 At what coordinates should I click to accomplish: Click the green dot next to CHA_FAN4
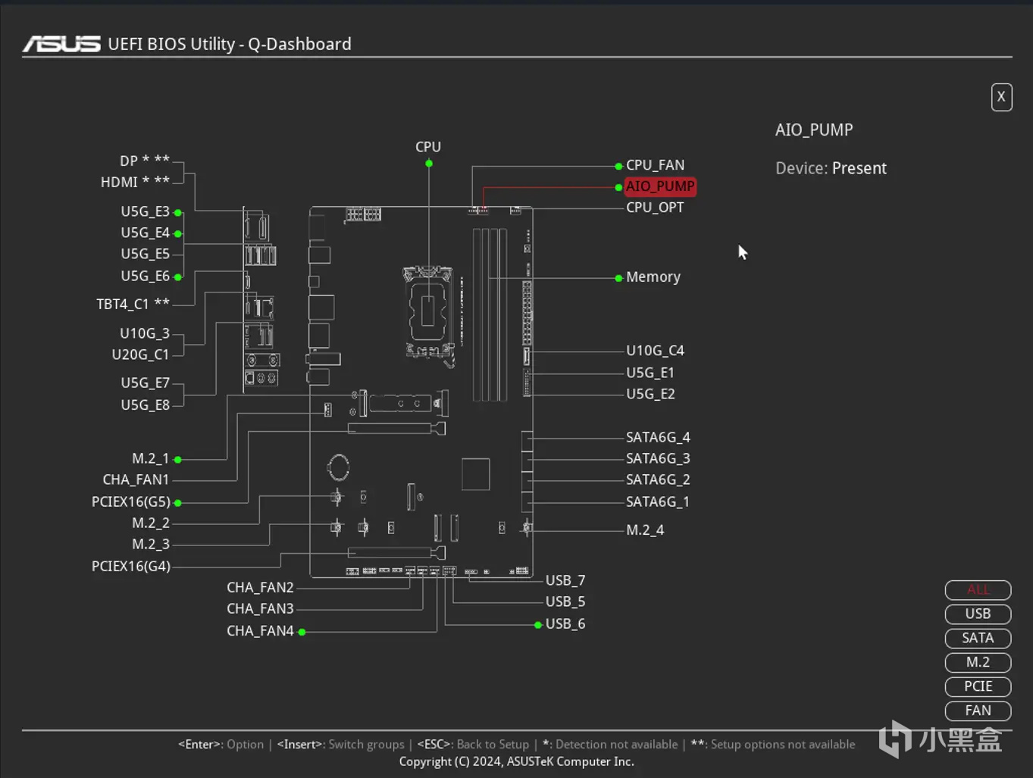coord(302,632)
